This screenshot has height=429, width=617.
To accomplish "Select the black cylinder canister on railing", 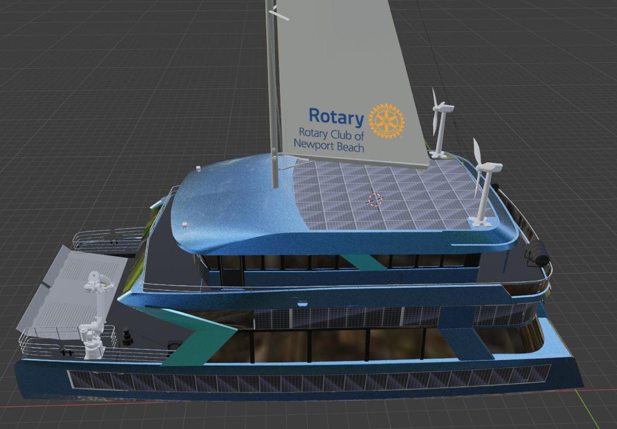I will pyautogui.click(x=538, y=253).
